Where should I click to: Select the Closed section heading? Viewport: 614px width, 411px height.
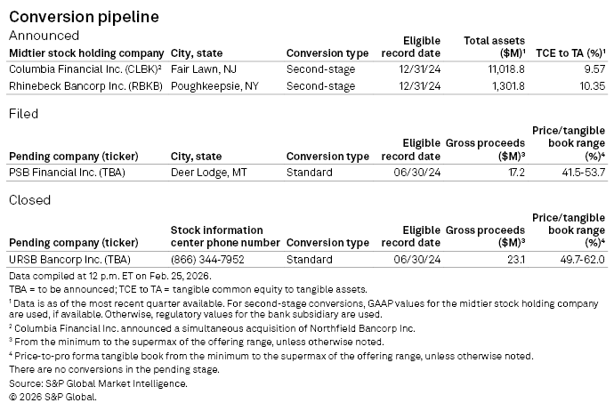(29, 200)
